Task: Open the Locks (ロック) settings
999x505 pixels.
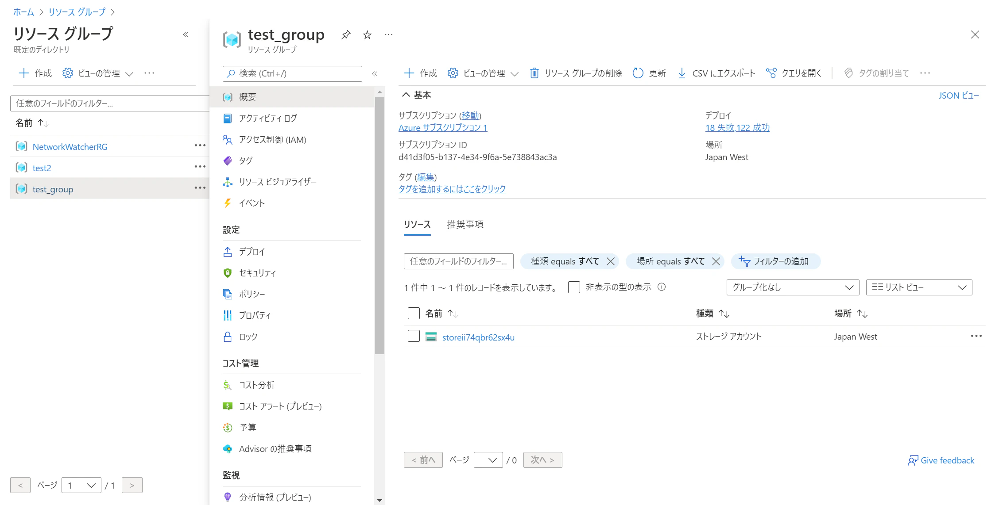Action: click(248, 337)
